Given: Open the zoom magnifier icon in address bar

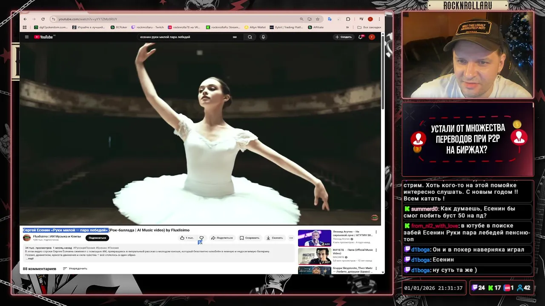Looking at the screenshot, I should [301, 19].
